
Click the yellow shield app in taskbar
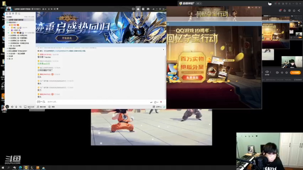pos(26,168)
